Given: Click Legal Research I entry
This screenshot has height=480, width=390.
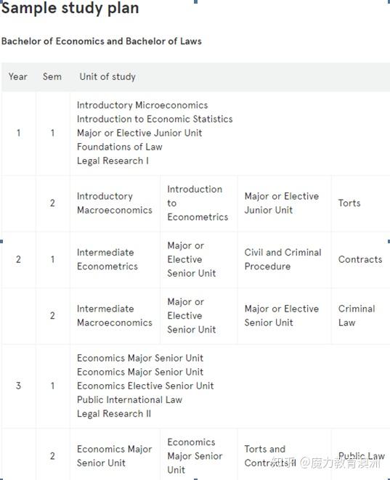Looking at the screenshot, I should [x=113, y=161].
